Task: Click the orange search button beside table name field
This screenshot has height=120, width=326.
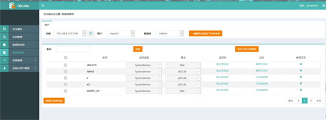Action: pos(138,49)
